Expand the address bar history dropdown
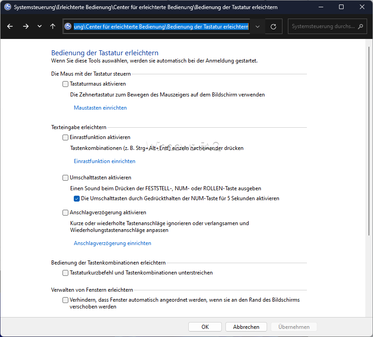Screen dimensions: 373x337 (258, 26)
